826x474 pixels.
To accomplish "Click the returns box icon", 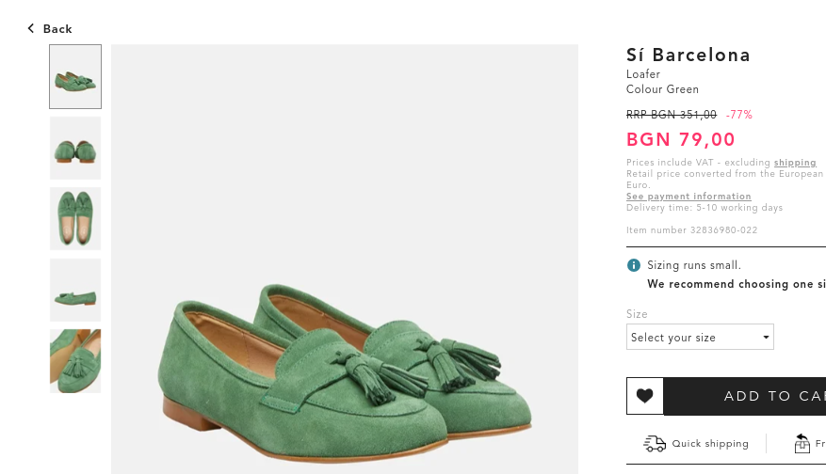I will point(802,443).
